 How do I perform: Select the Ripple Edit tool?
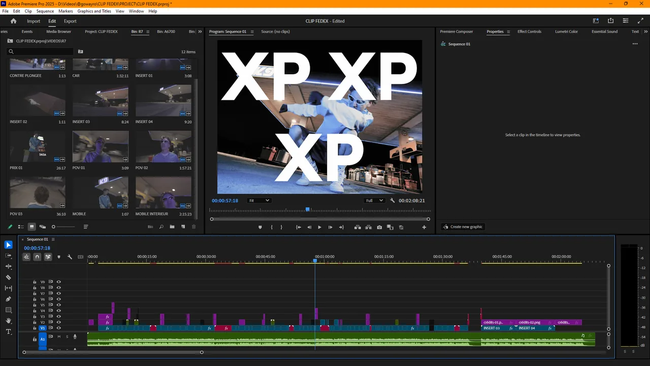(8, 266)
